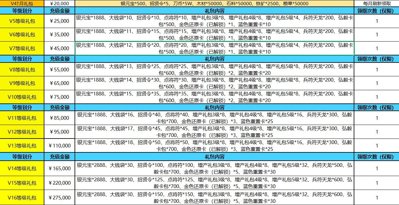Select the V13等级礼包 label cell

tap(22, 146)
